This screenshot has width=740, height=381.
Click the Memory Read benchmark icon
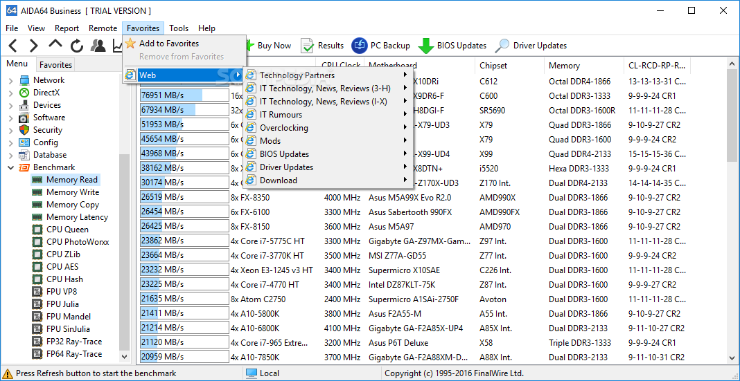(x=37, y=180)
